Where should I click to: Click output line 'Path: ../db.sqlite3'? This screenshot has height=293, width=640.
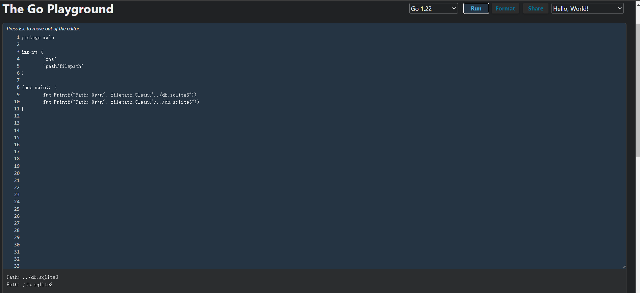tap(32, 277)
